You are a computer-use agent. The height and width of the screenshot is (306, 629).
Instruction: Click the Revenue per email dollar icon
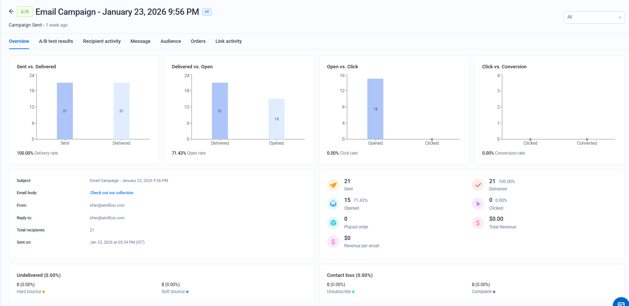[x=333, y=242]
